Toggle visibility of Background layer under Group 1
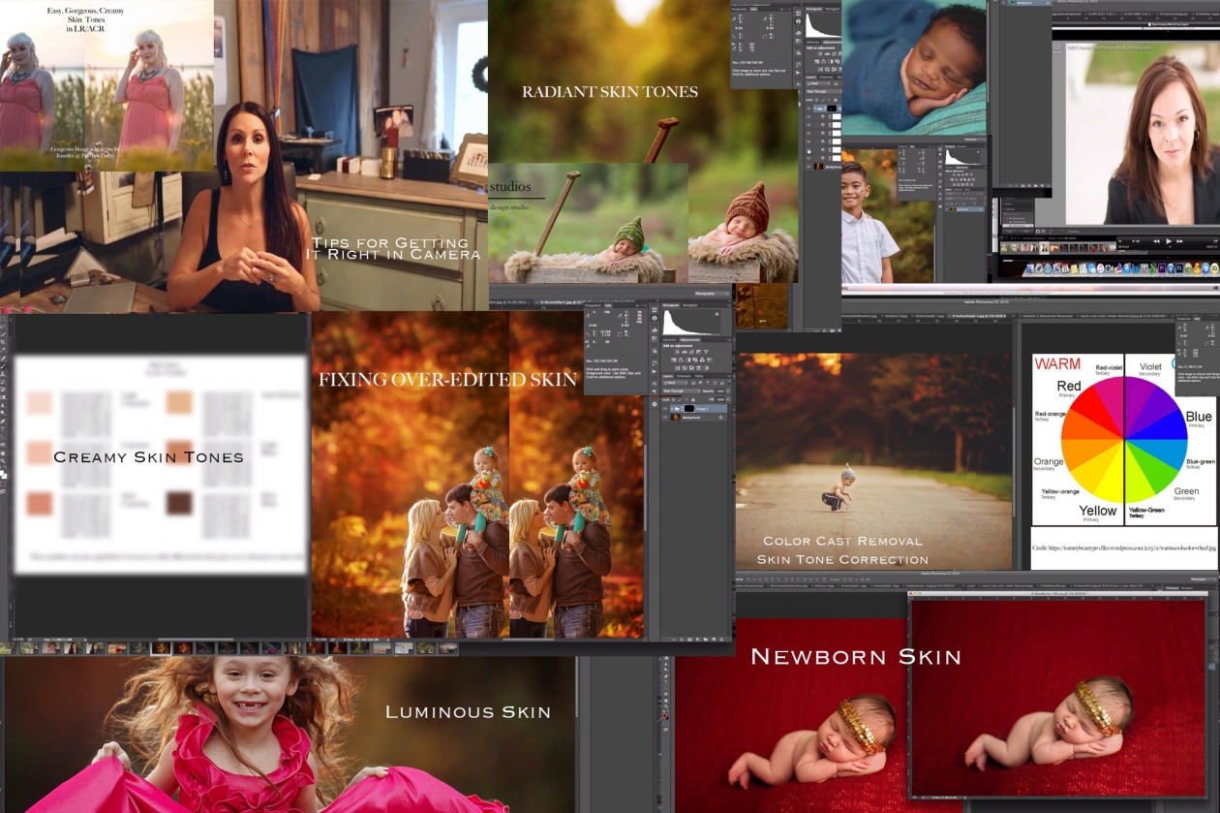This screenshot has width=1220, height=813. pos(665,418)
